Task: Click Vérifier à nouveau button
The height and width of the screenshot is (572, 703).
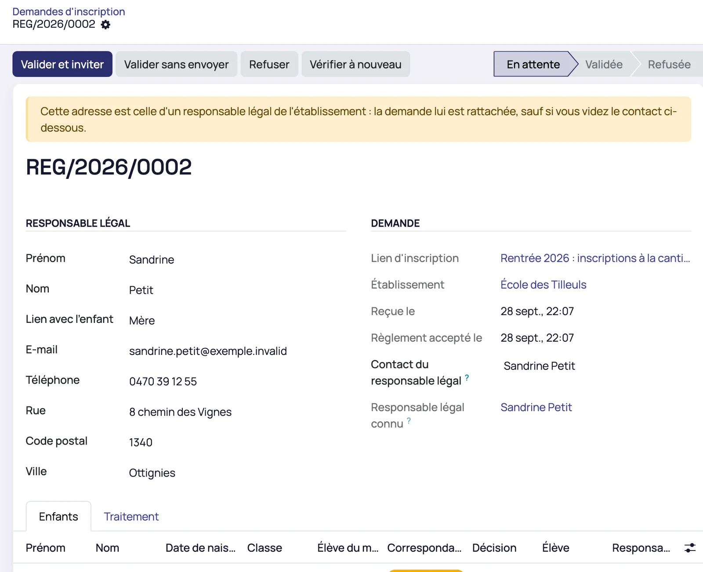Action: (355, 64)
